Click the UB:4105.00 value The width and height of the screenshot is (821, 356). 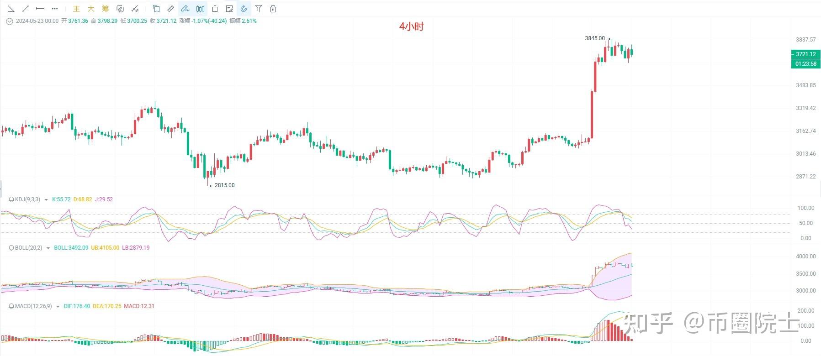[x=105, y=248]
